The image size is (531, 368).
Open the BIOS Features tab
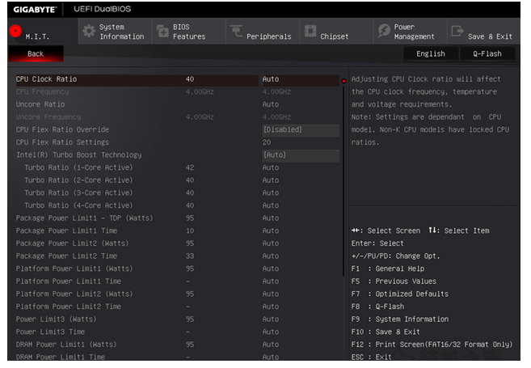pos(189,32)
